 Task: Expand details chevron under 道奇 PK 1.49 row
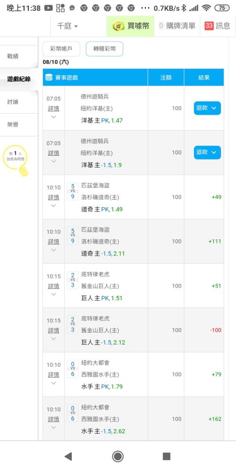coord(54,206)
